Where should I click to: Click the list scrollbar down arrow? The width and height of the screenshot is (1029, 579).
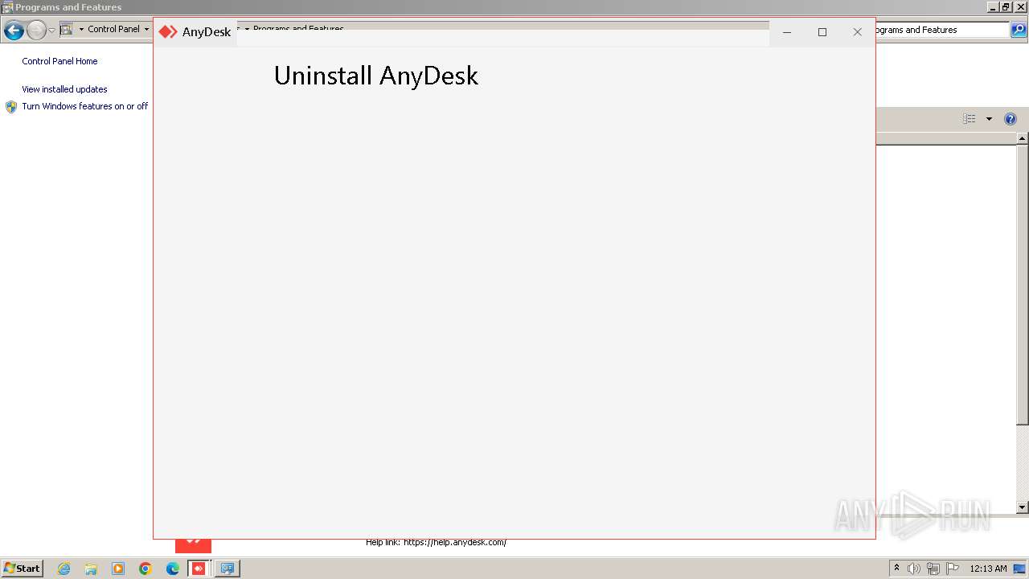click(x=1023, y=507)
